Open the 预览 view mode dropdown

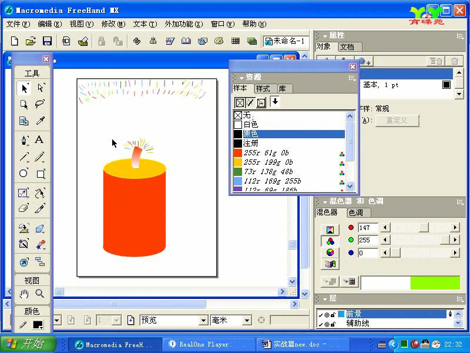click(x=203, y=320)
